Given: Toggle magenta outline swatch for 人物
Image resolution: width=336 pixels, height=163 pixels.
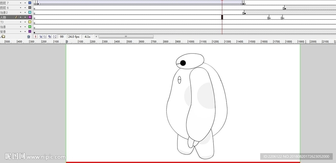Looking at the screenshot, I should point(30,17).
